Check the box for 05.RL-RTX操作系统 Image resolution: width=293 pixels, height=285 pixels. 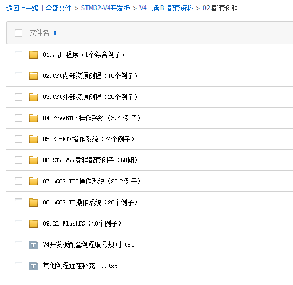pos(18,139)
